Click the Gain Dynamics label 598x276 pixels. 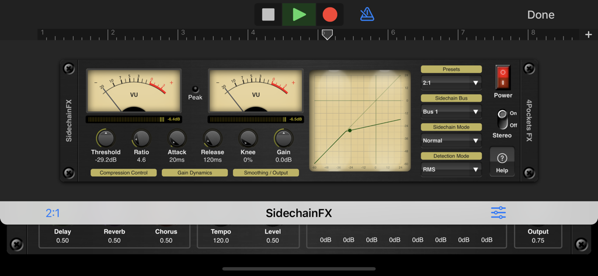click(x=195, y=173)
